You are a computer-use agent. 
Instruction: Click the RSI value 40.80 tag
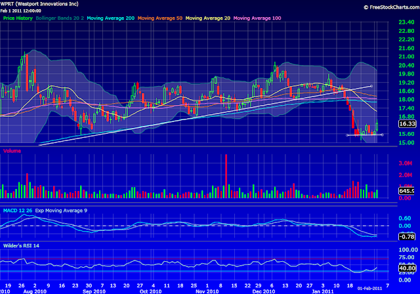coord(407,268)
